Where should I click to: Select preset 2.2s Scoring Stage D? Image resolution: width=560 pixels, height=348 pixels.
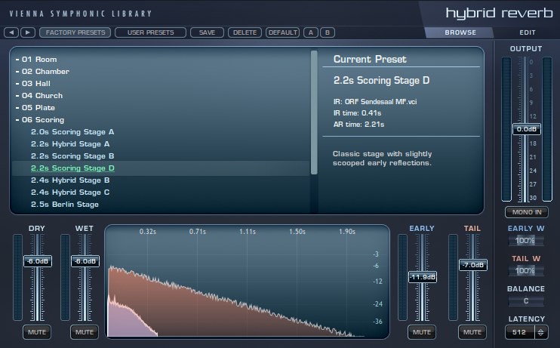coord(72,168)
